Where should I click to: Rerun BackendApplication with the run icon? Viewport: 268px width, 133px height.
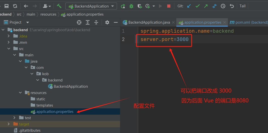point(123,6)
